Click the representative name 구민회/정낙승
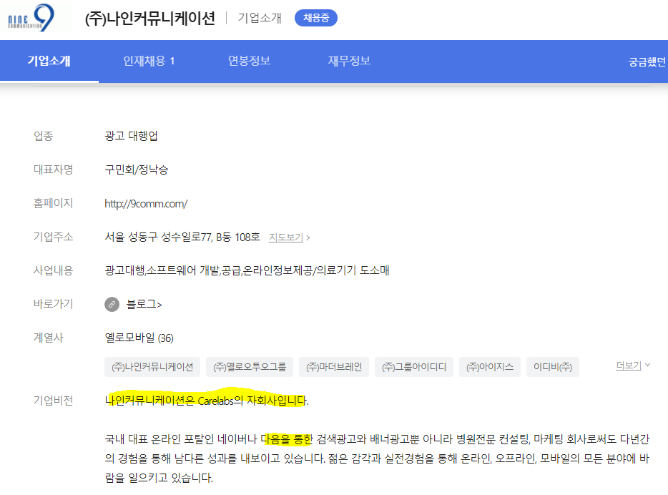 [137, 170]
